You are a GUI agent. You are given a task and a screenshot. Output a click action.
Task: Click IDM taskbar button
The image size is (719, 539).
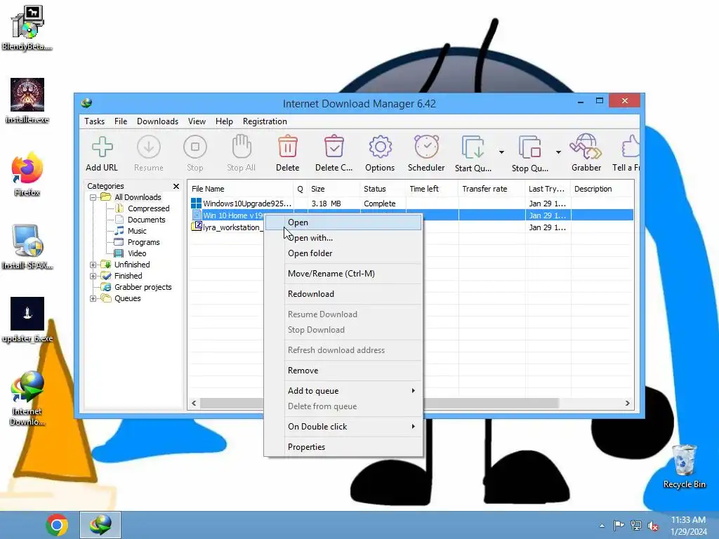click(x=100, y=525)
